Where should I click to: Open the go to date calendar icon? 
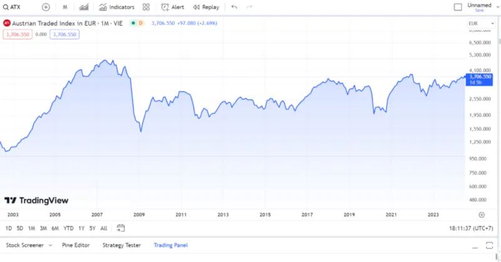coord(121,228)
